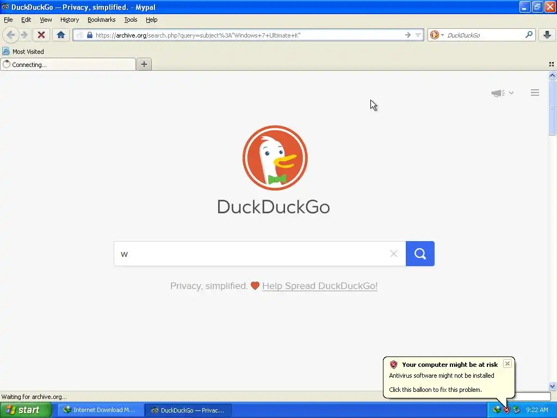Open the downloads arrow button
Viewport: 557px width, 418px height.
coord(547,35)
